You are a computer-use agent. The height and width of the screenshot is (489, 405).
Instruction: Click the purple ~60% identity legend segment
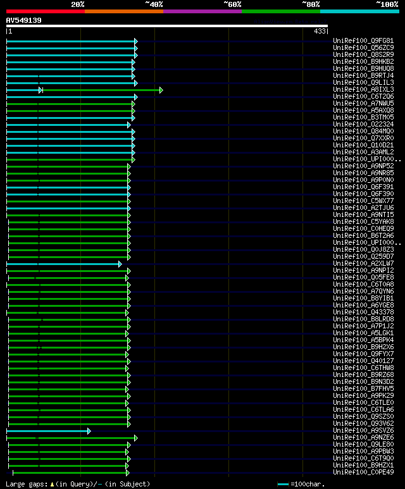[x=202, y=11]
